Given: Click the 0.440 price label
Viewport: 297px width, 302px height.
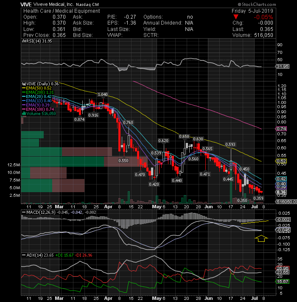Looking at the screenshot, I should (177, 180).
